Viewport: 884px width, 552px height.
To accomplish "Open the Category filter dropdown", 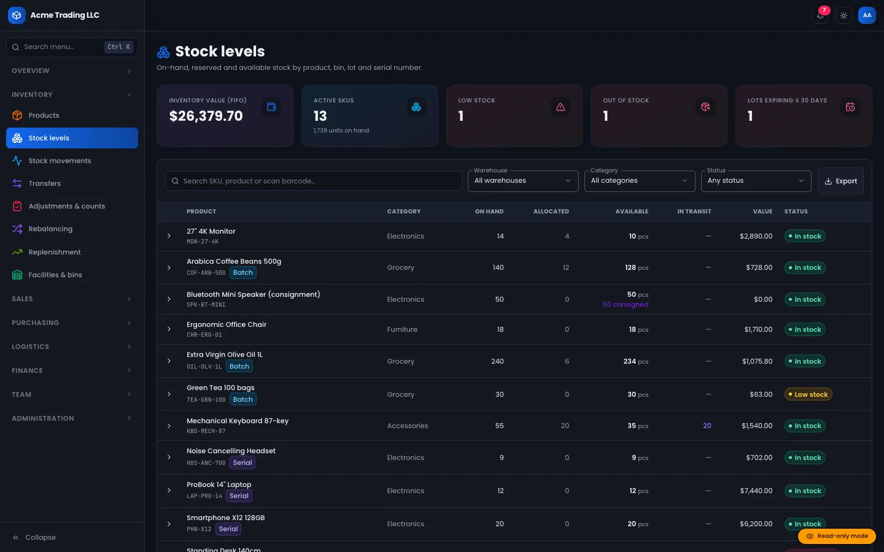I will (640, 181).
